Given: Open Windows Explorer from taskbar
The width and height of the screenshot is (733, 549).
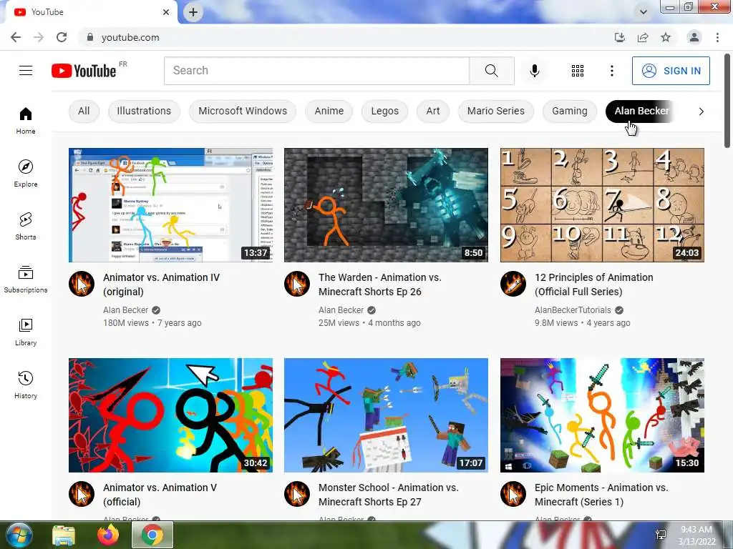Looking at the screenshot, I should pyautogui.click(x=64, y=535).
